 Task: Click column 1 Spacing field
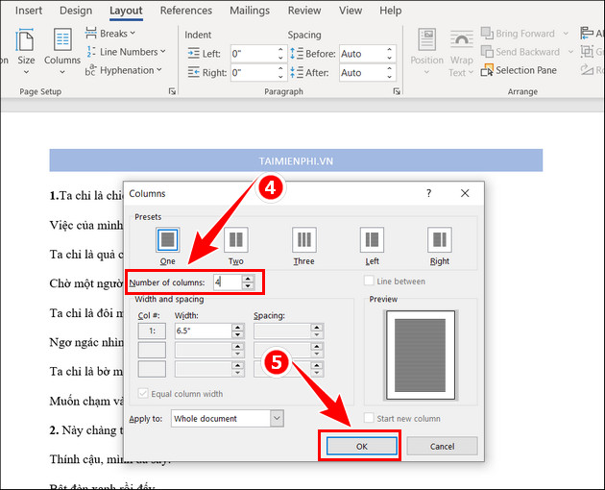(282, 331)
